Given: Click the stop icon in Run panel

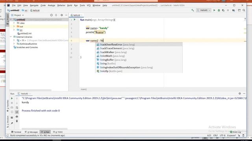Looking at the screenshot, I should click(x=12, y=103).
